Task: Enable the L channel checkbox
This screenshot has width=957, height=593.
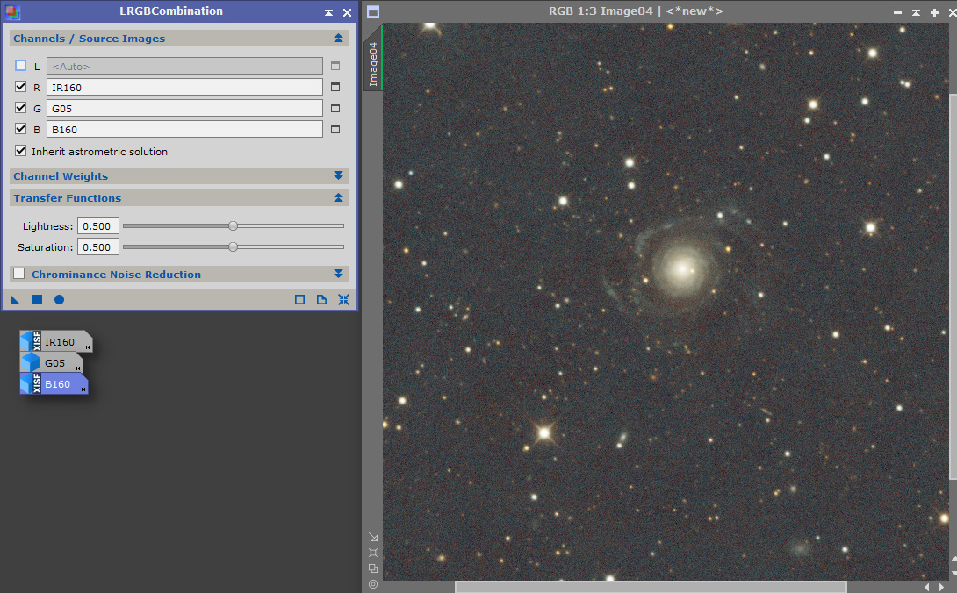Action: click(x=21, y=65)
